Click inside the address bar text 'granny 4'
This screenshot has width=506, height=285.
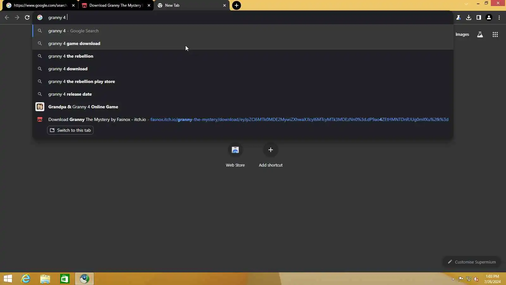[x=57, y=17]
